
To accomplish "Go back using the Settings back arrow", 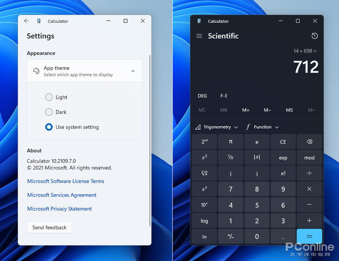I will [x=26, y=21].
